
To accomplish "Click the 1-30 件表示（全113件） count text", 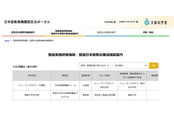I will pyautogui.click(x=25, y=67).
